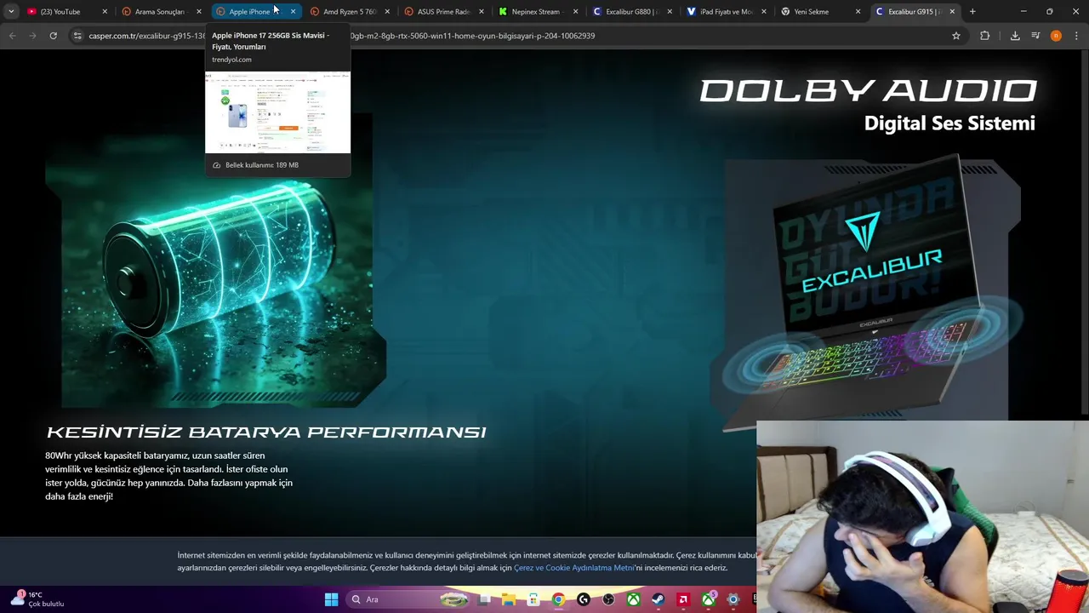This screenshot has height=613, width=1089.
Task: Close the iPad Fiyatı tab
Action: tap(764, 12)
